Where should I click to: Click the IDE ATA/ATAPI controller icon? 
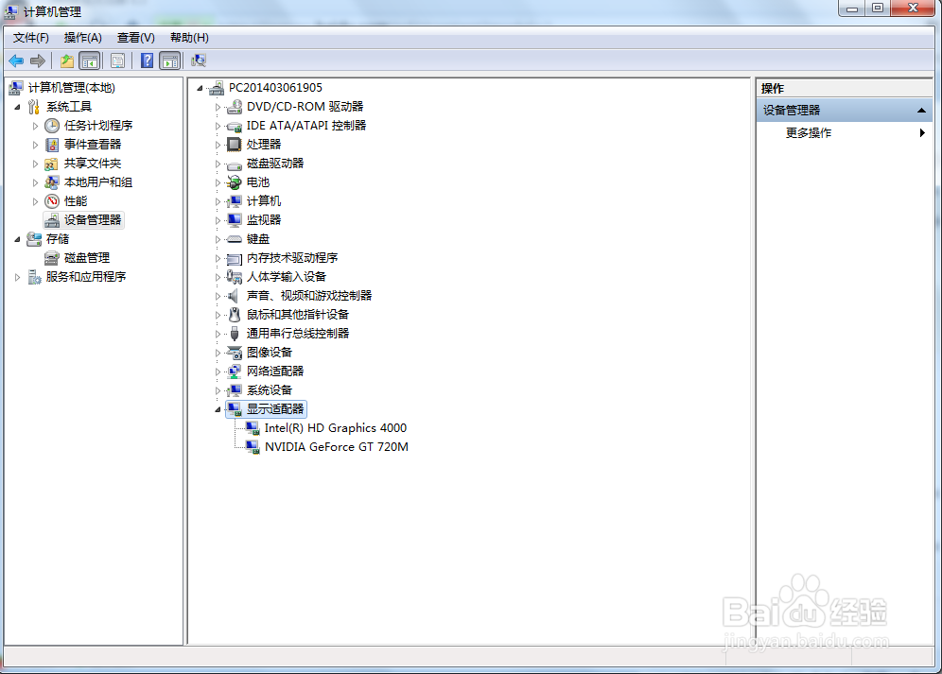[x=235, y=126]
